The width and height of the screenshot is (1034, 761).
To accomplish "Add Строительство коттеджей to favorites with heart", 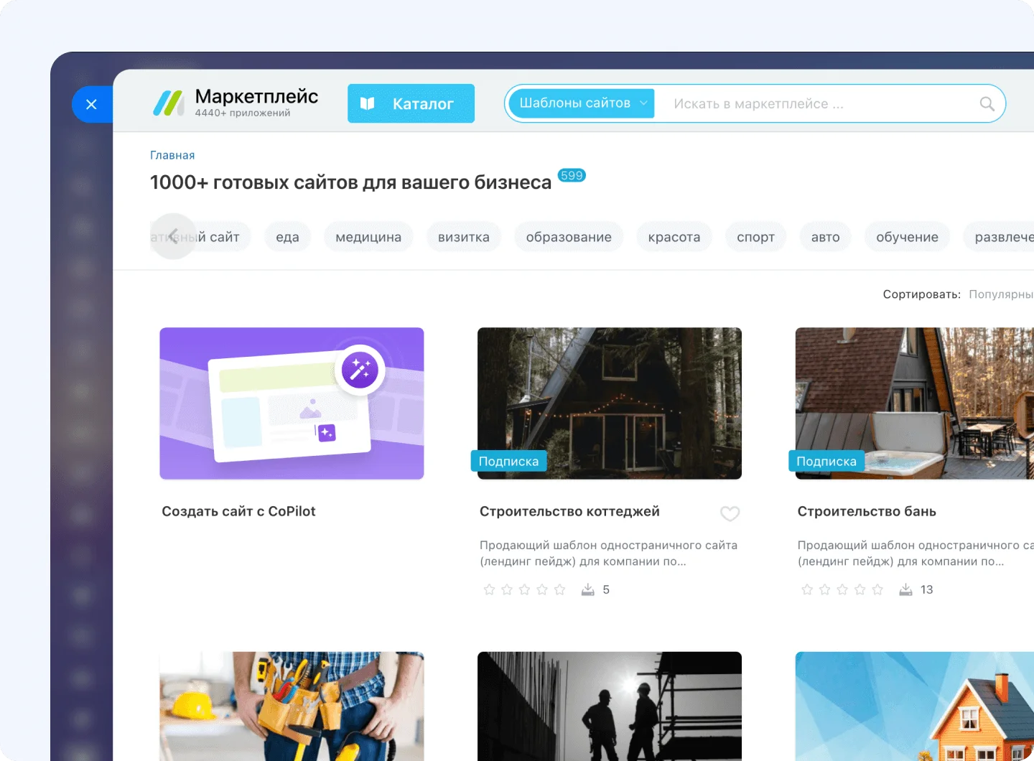I will 730,513.
